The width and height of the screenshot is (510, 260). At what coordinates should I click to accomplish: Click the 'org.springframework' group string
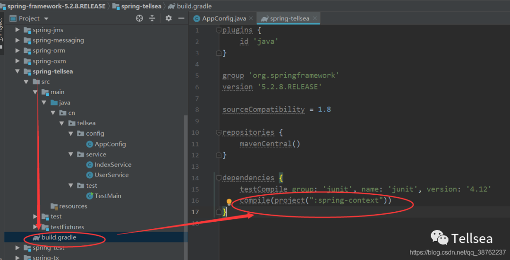(294, 76)
